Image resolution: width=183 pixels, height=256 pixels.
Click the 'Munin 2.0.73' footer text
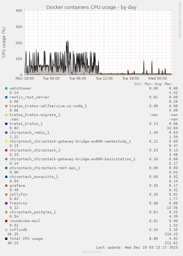(91, 252)
